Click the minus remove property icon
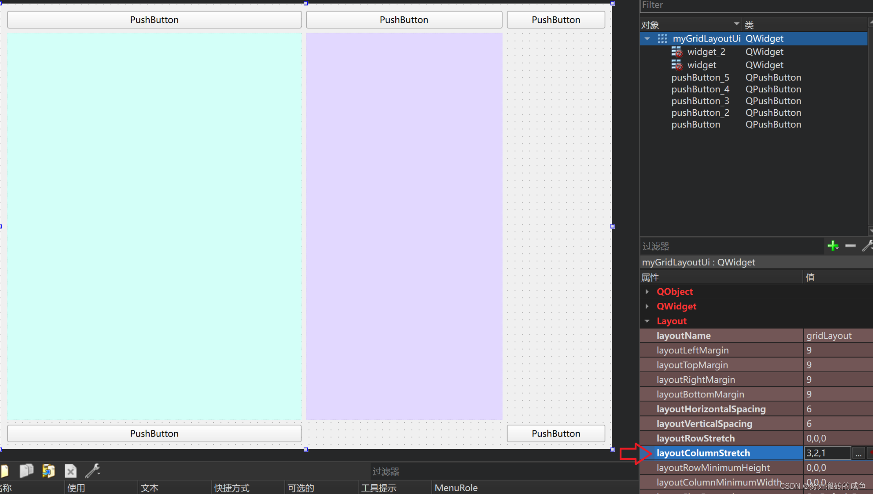Screen dimensions: 873x494 click(850, 246)
